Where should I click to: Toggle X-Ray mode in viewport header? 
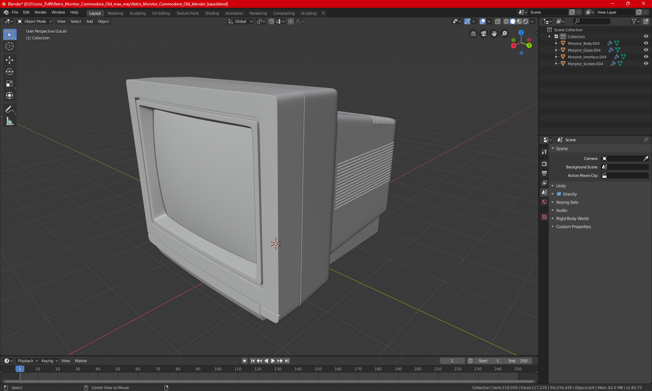tap(497, 21)
